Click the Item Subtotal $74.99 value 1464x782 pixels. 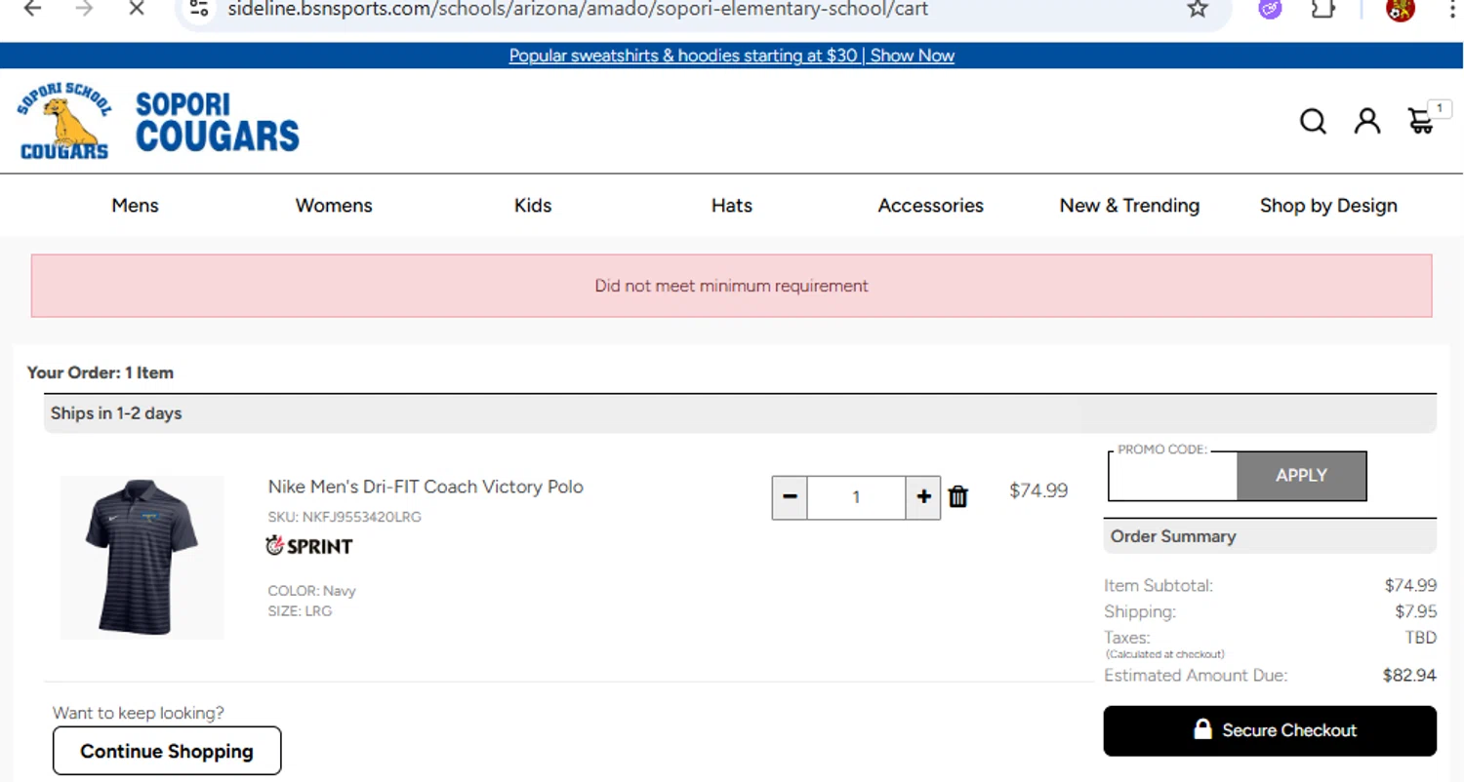tap(1410, 585)
